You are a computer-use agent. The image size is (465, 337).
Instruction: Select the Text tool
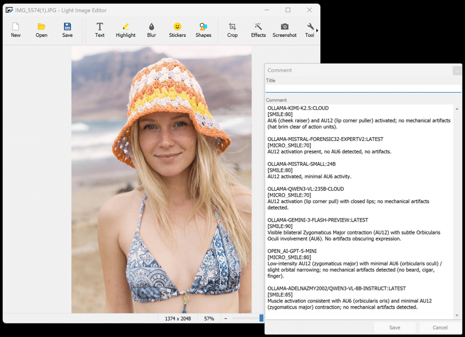click(100, 30)
